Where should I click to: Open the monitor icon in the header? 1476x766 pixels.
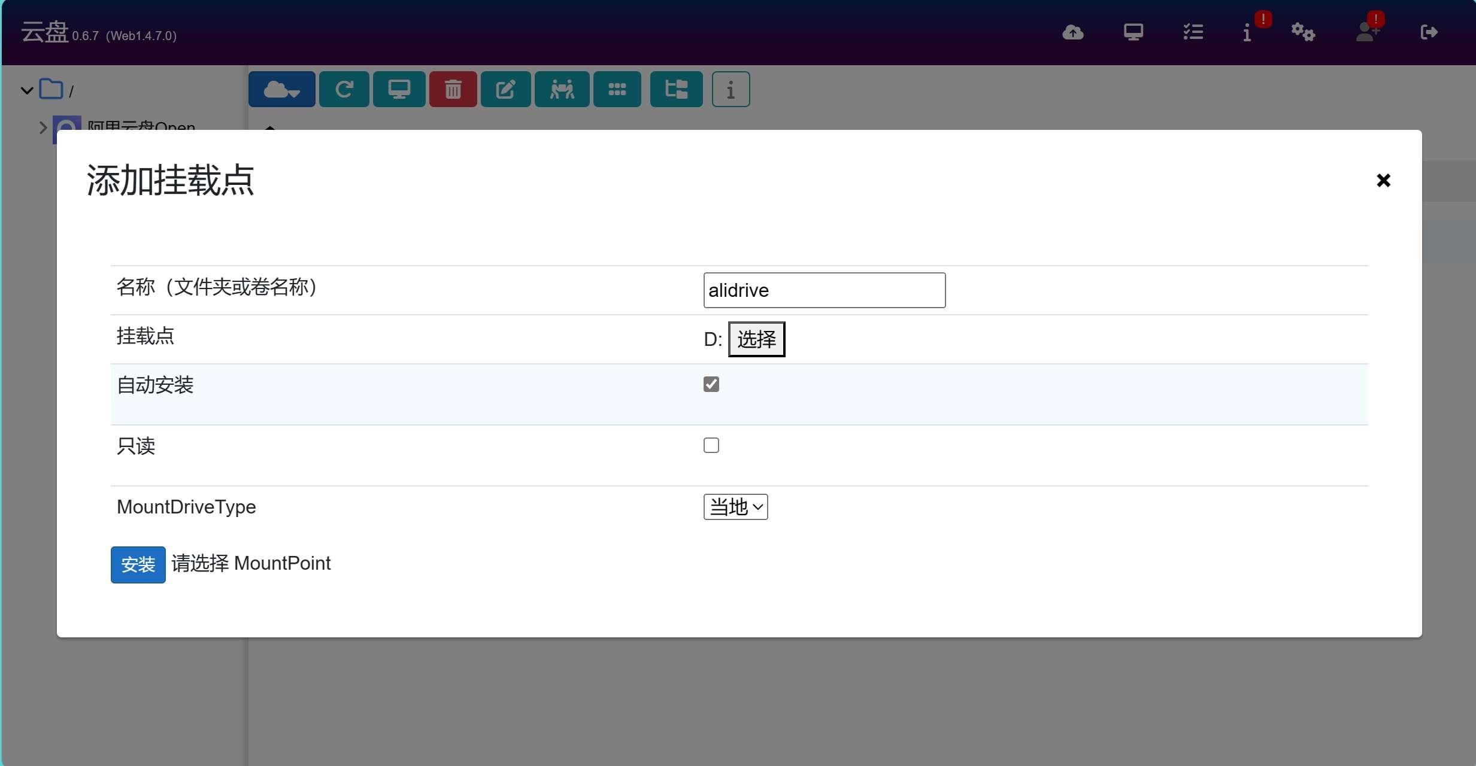1133,32
